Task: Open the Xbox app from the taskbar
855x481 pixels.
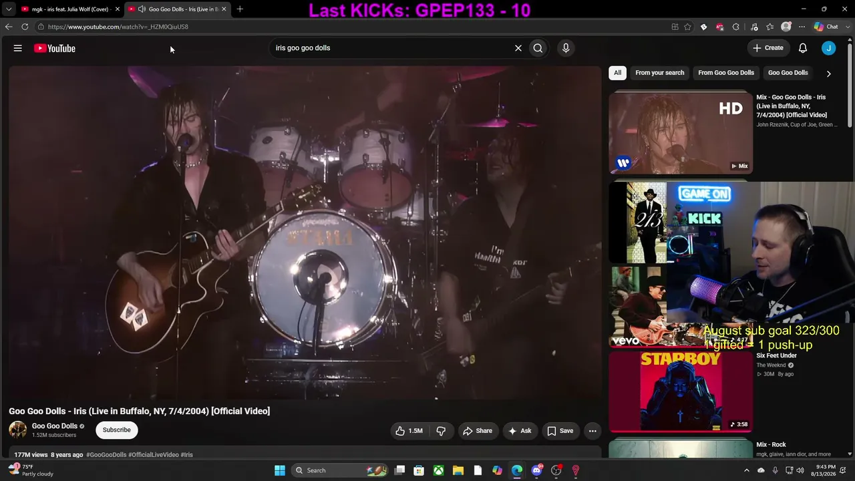Action: pos(438,470)
